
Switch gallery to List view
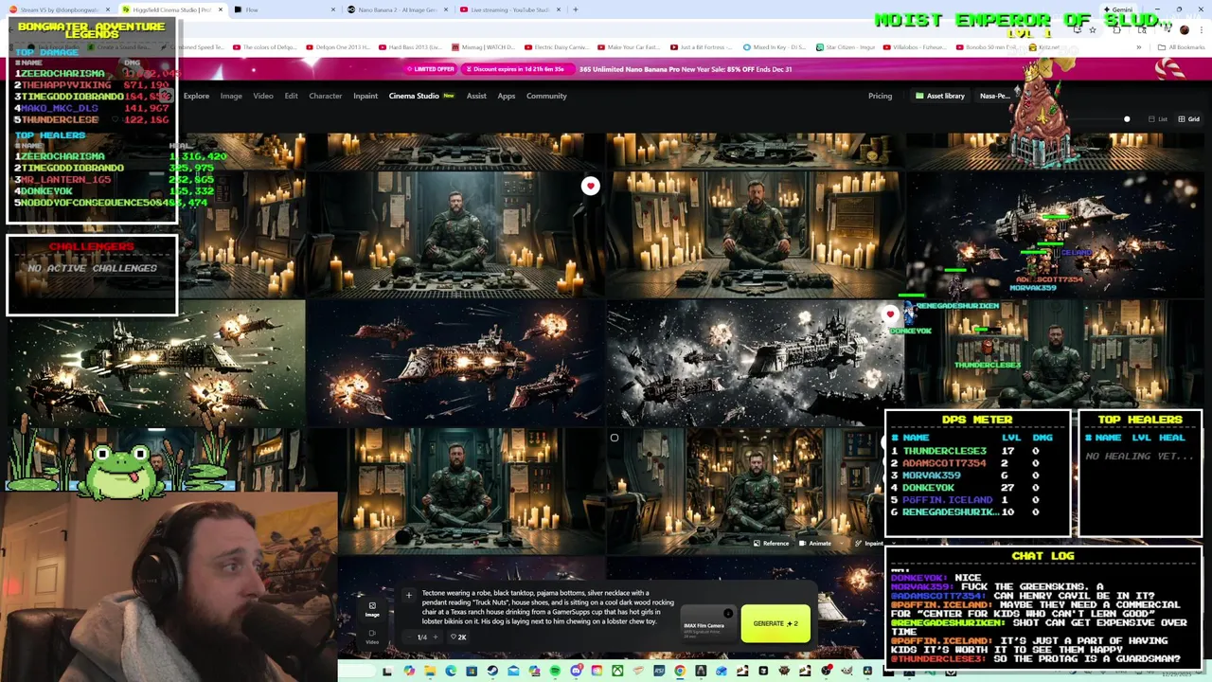pos(1157,119)
